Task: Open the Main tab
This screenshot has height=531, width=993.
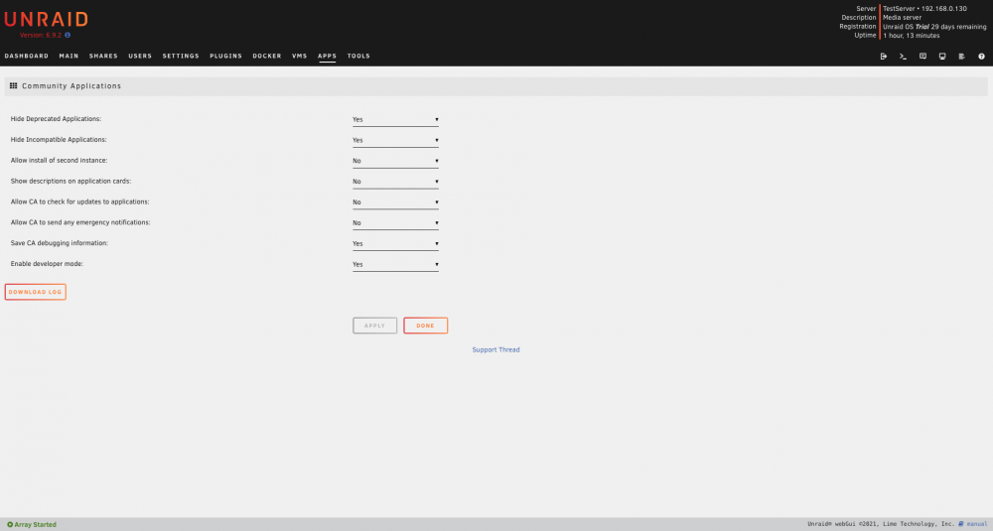Action: click(70, 57)
